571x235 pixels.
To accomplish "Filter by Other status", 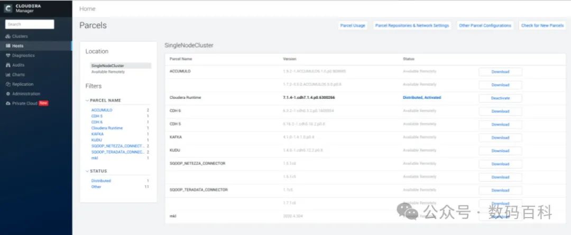I will point(96,186).
